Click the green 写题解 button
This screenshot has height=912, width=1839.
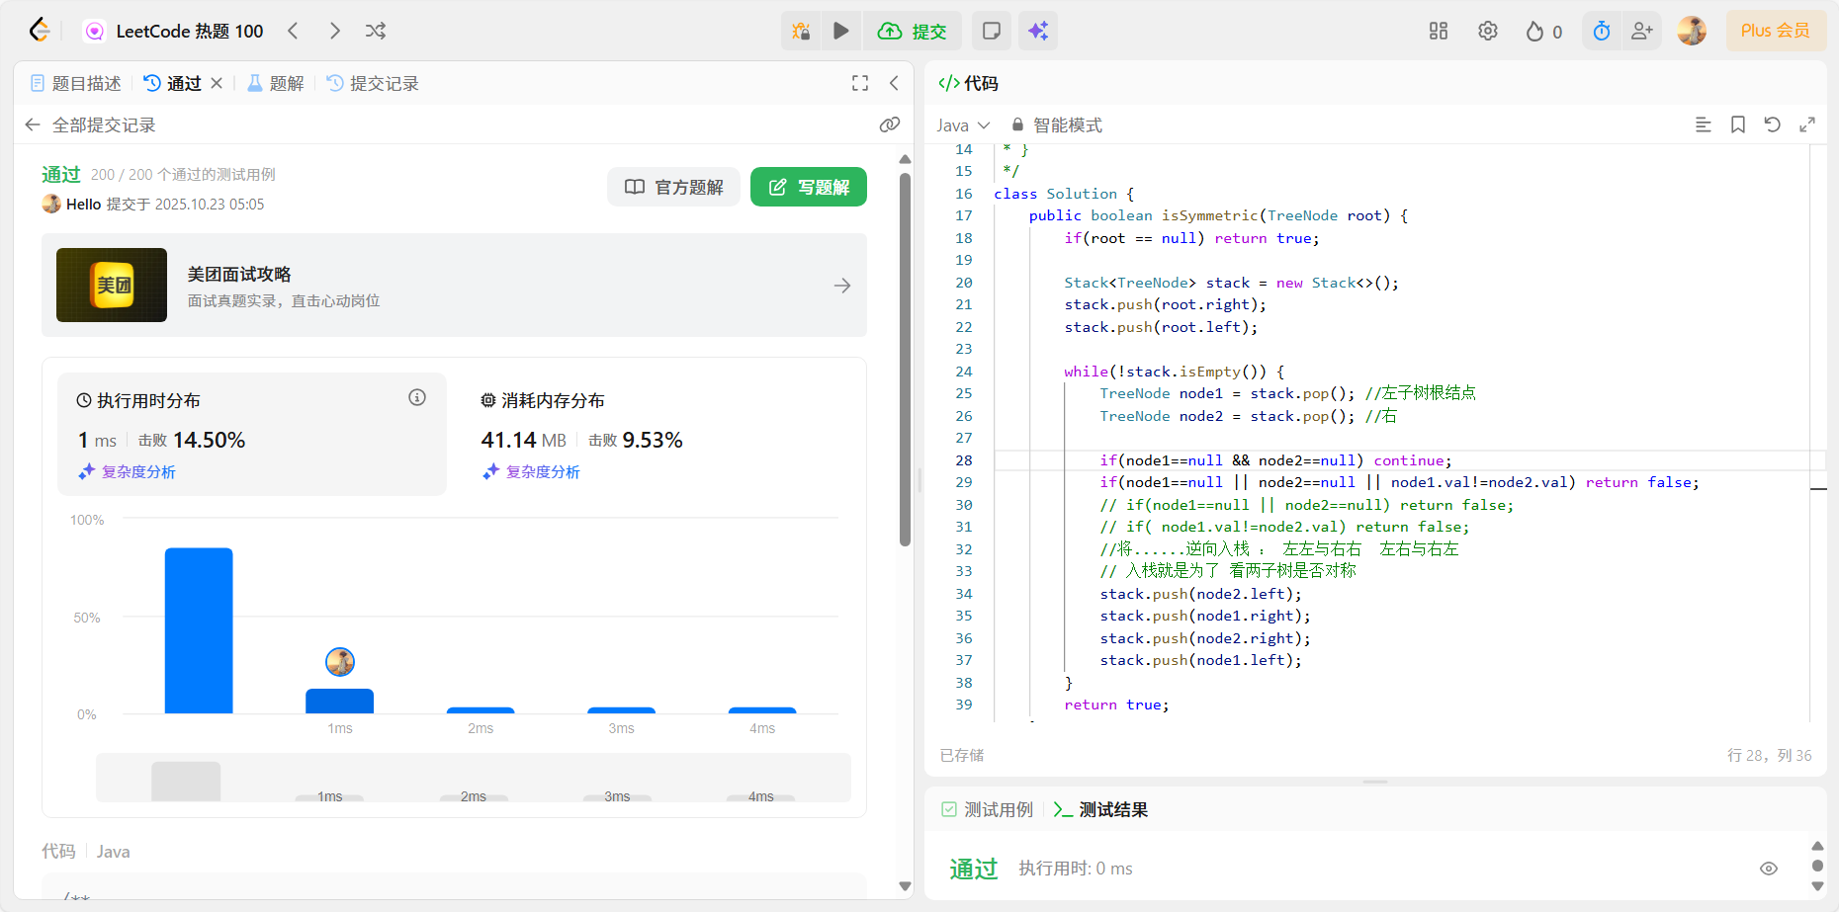coord(809,187)
